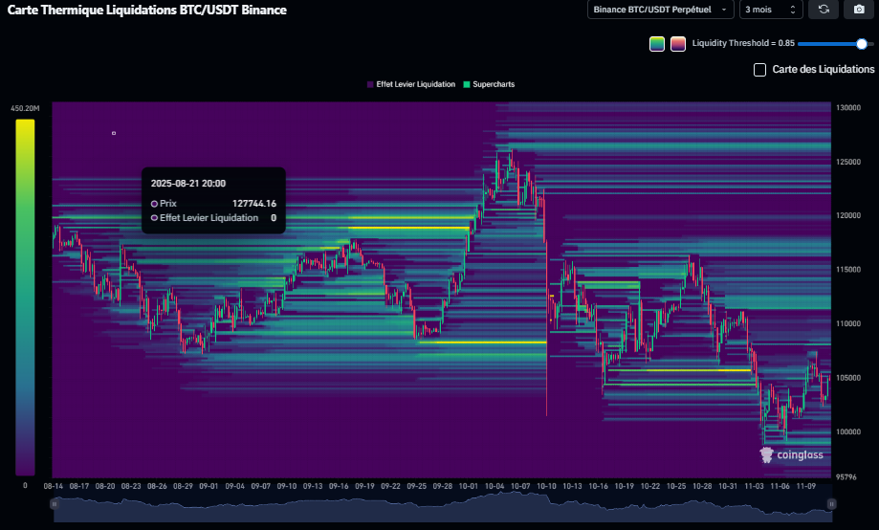This screenshot has width=879, height=530.
Task: Click the tooltip Prix value 127744.16
Action: pos(254,204)
